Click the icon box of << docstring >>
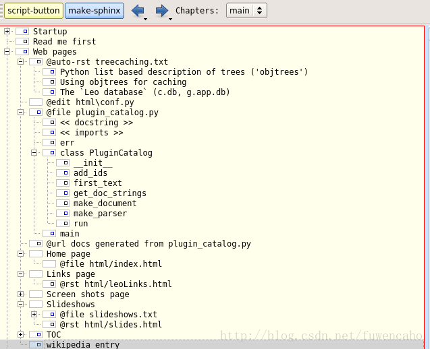Image resolution: width=430 pixels, height=349 pixels. 49,123
